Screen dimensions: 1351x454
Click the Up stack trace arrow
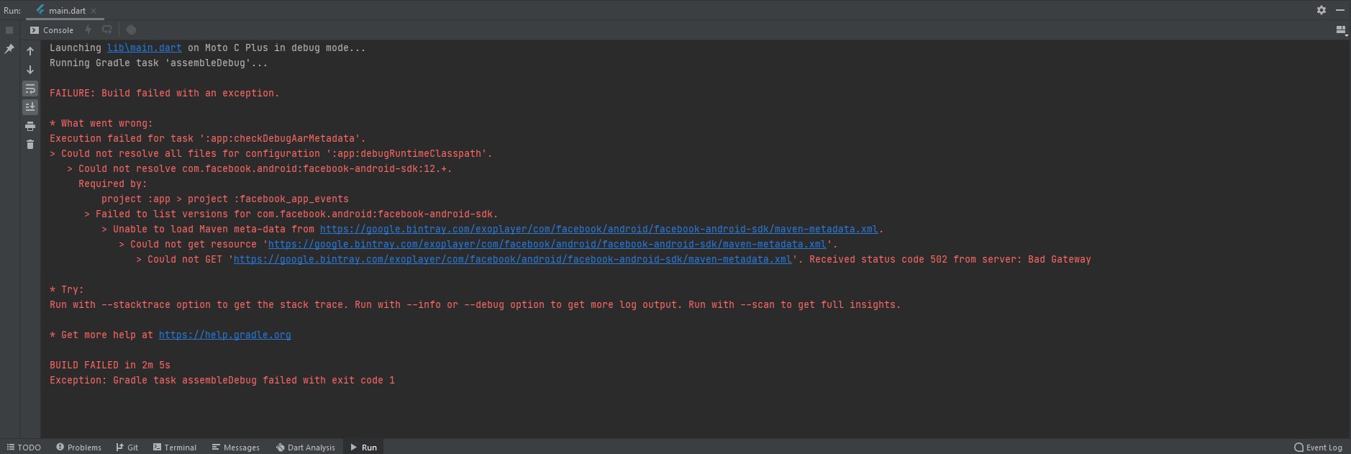30,51
